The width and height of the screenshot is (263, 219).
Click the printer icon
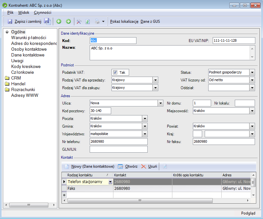tap(97, 21)
